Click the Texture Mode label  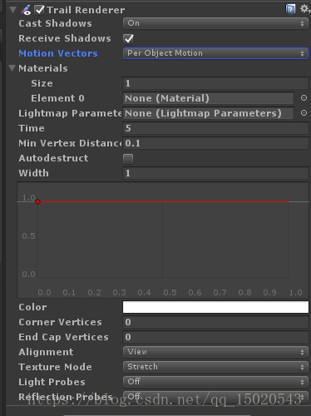click(55, 367)
